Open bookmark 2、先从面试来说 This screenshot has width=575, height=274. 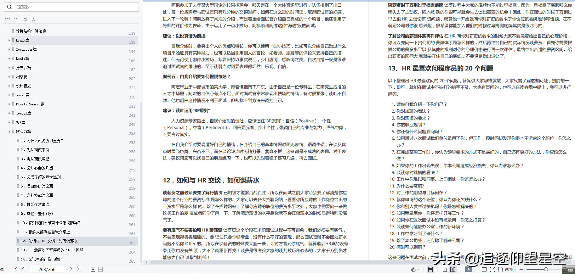(35, 150)
